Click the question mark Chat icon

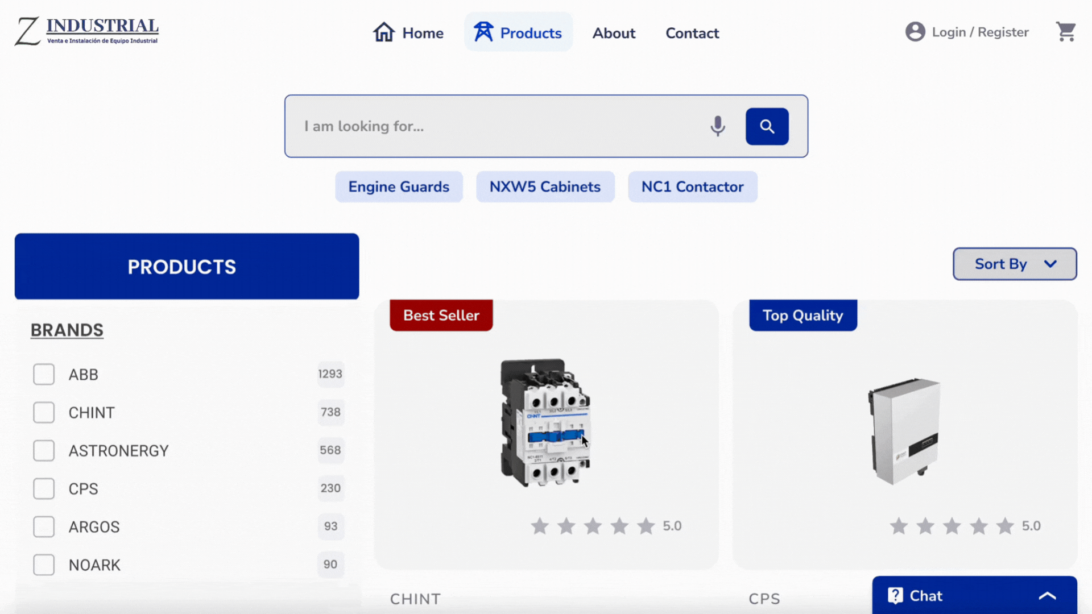(895, 595)
